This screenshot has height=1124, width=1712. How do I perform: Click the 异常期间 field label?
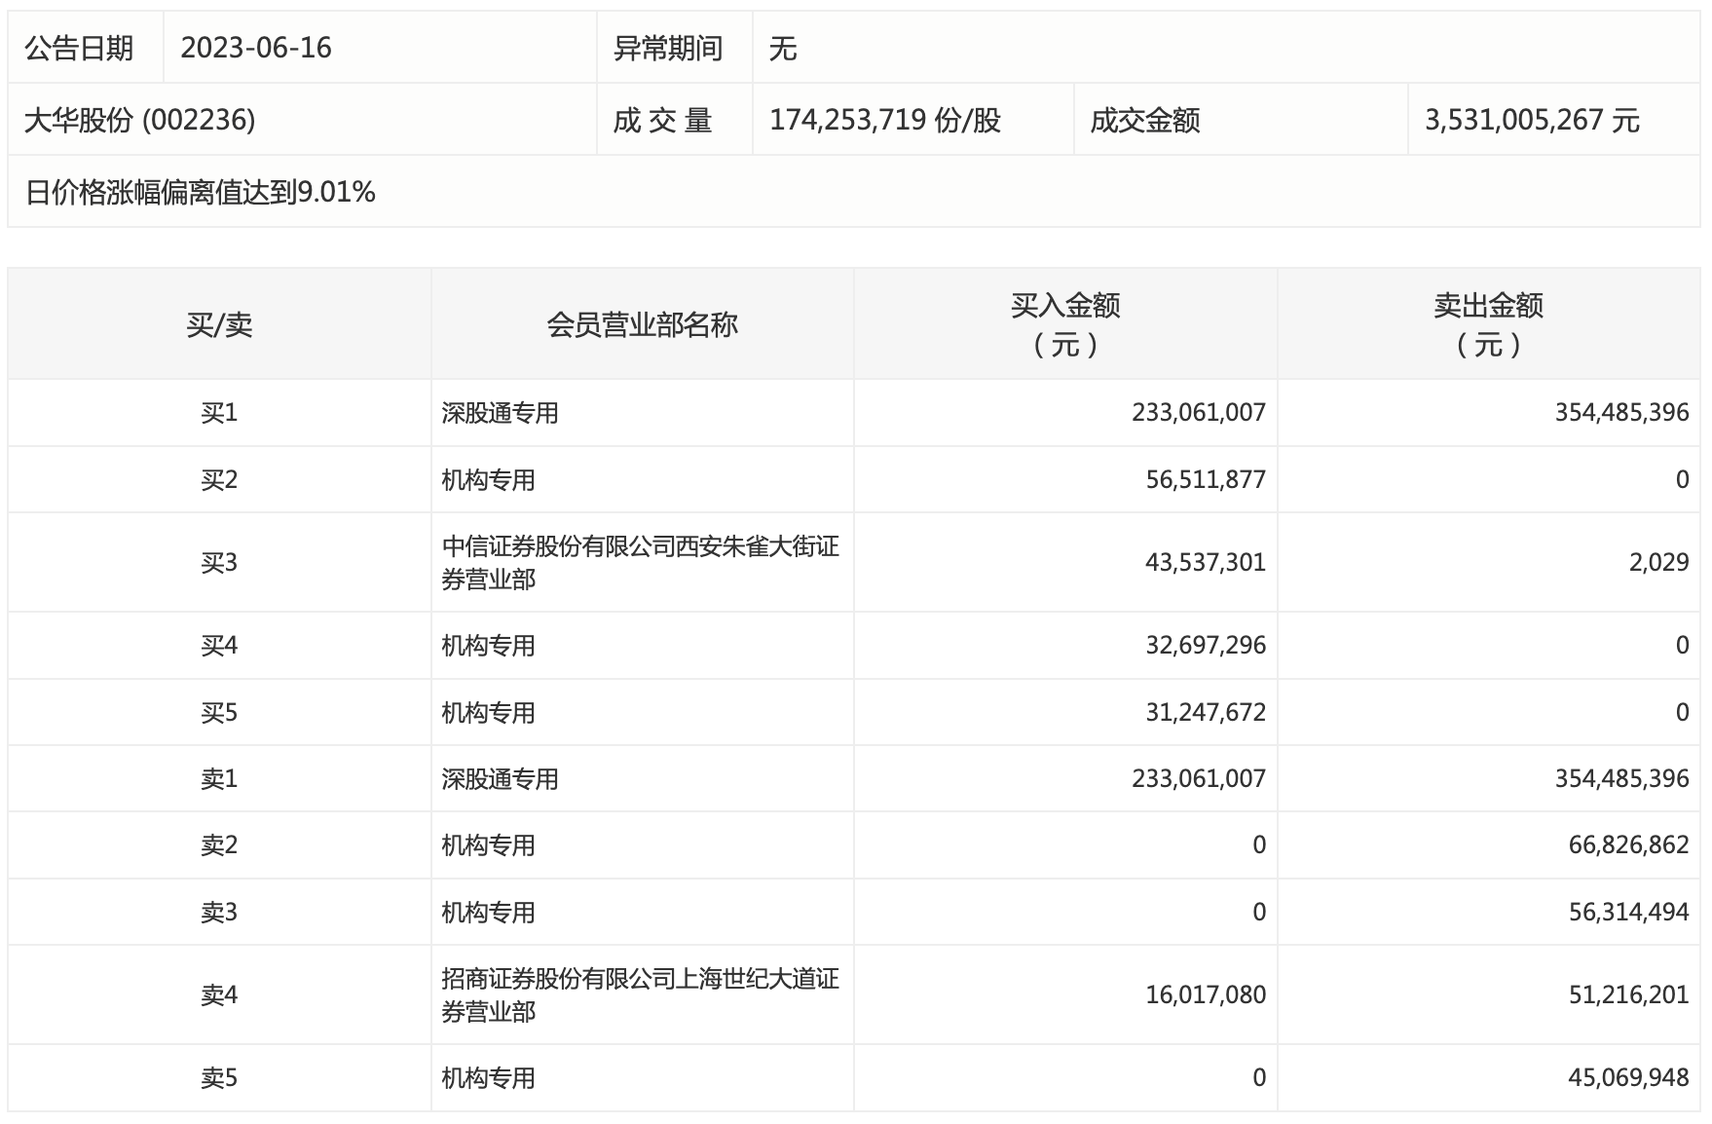click(x=668, y=48)
